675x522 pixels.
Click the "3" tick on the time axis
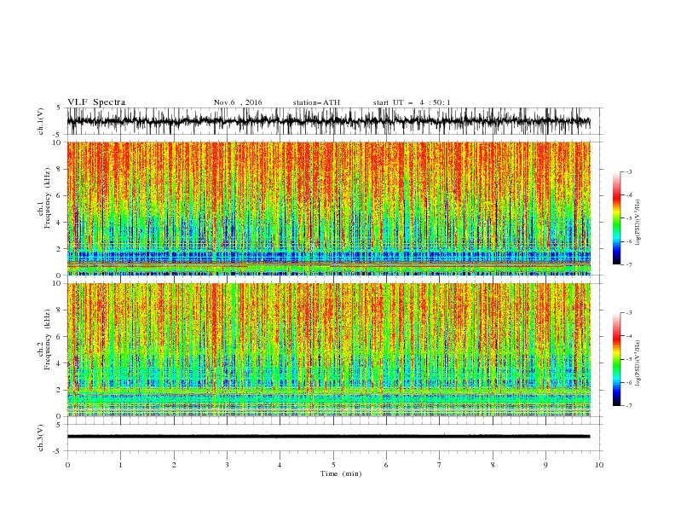(x=228, y=465)
